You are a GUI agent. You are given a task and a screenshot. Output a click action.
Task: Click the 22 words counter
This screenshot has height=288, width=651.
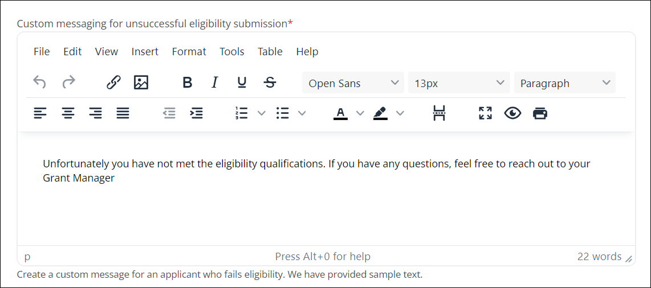(599, 257)
